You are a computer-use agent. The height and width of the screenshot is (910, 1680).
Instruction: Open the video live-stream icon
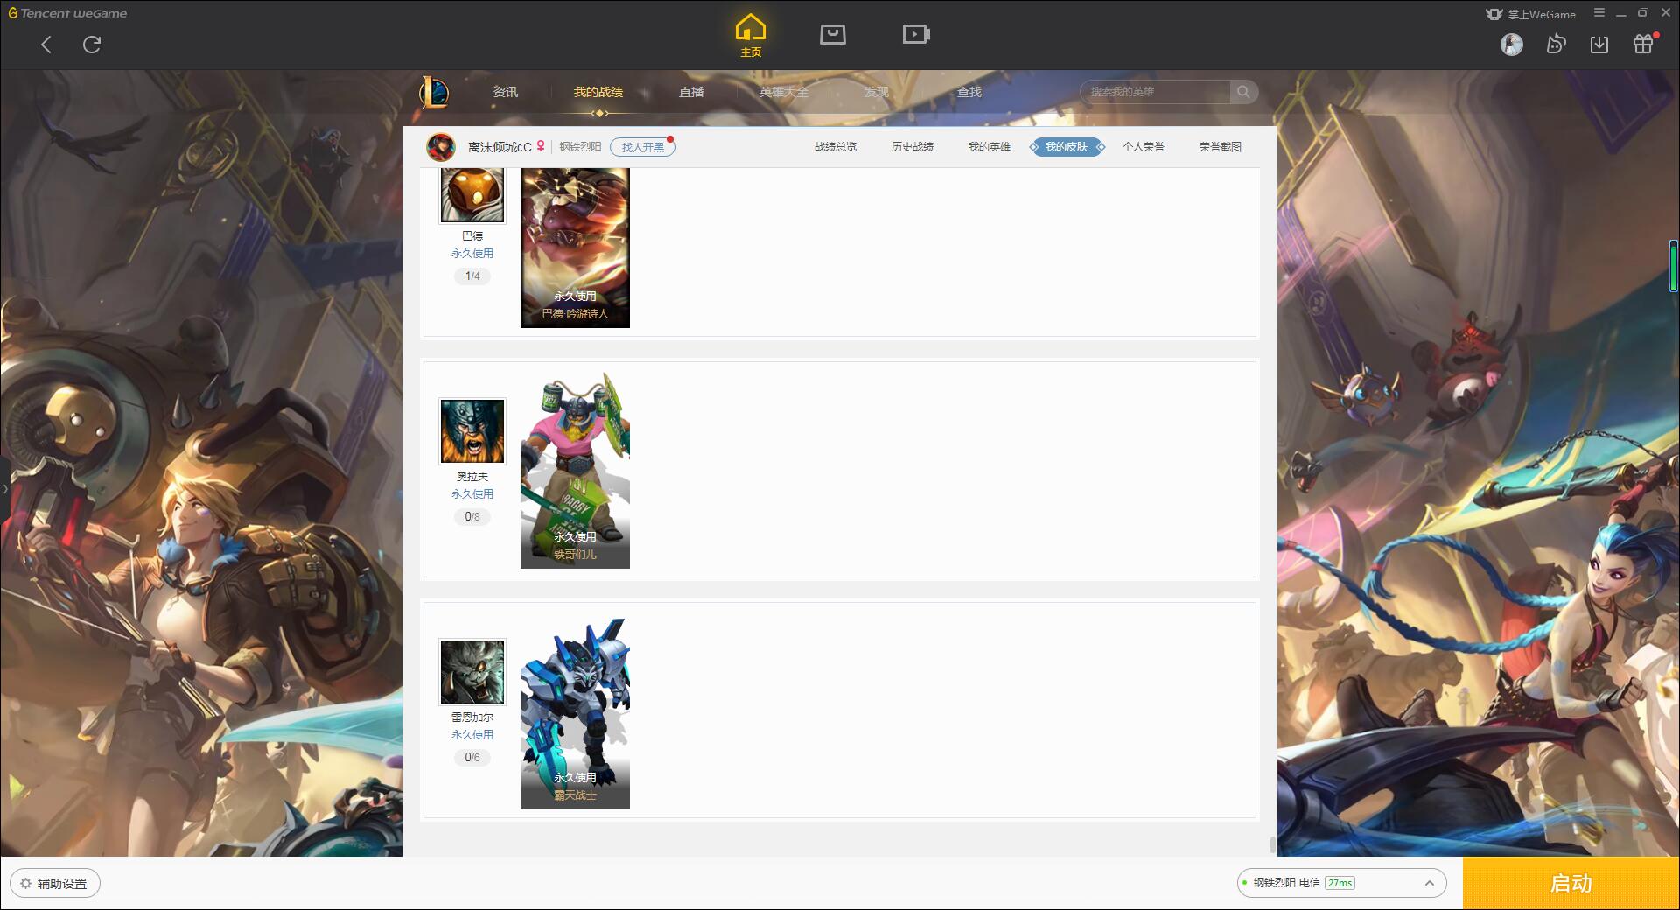pos(916,34)
